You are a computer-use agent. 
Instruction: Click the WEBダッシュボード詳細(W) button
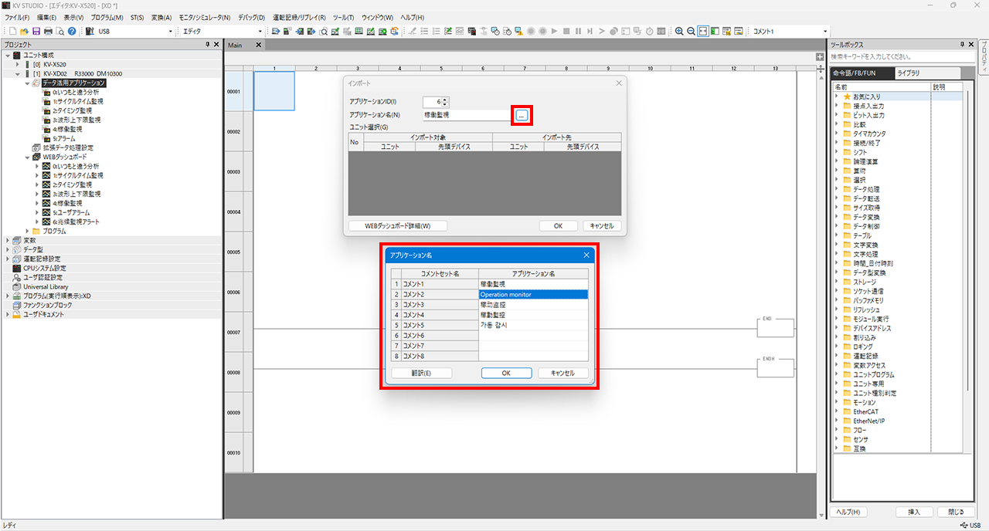[x=398, y=226]
